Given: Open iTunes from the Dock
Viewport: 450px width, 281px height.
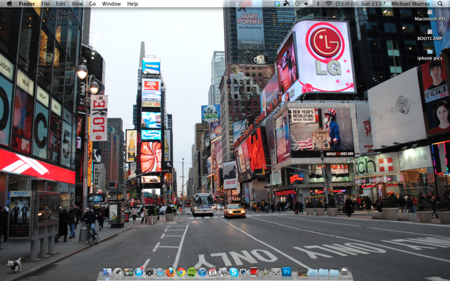Looking at the screenshot, I should click(x=202, y=271).
